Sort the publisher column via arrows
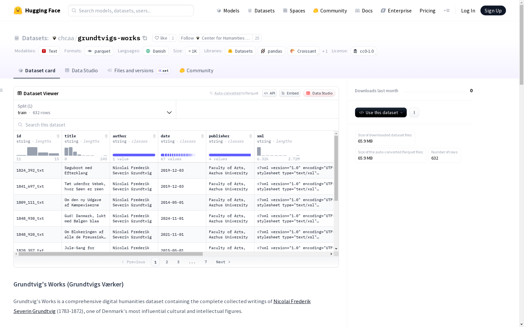Image resolution: width=524 pixels, height=327 pixels. [251, 136]
